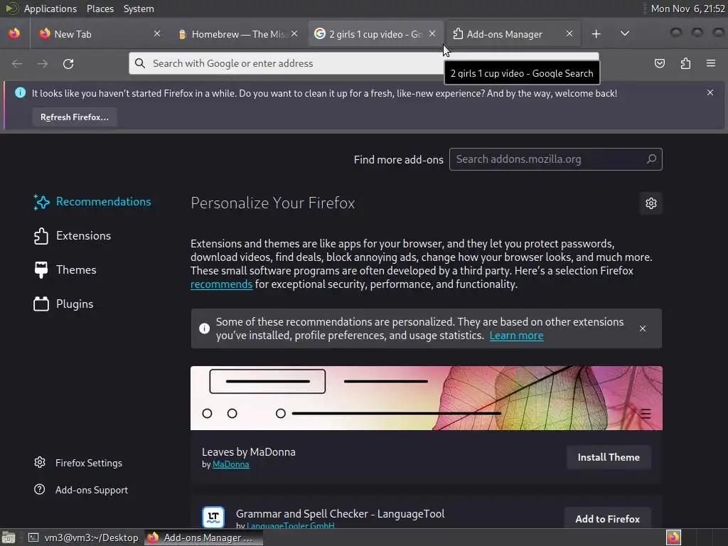Image resolution: width=728 pixels, height=546 pixels.
Task: Open the add-ons tools gear menu
Action: pos(651,203)
